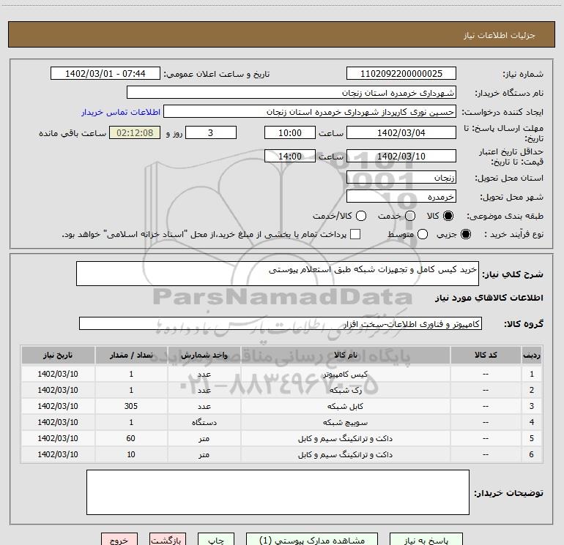
Task: Click the deadline time 10:00 field
Action: click(x=290, y=132)
